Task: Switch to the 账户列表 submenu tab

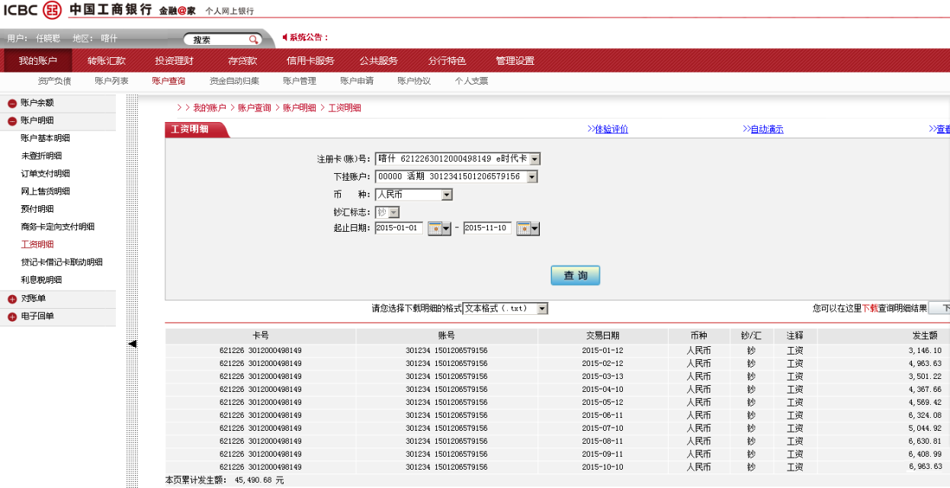Action: pyautogui.click(x=111, y=81)
